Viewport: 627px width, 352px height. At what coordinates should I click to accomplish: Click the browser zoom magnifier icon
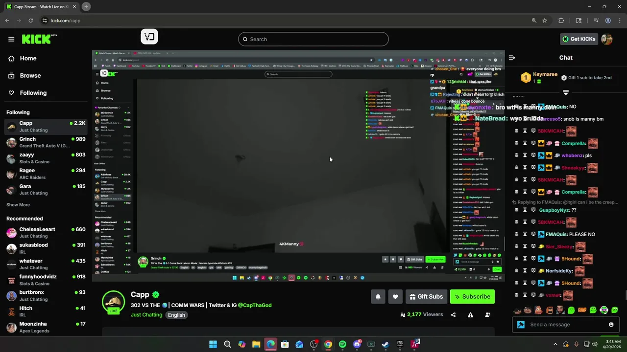(x=534, y=21)
